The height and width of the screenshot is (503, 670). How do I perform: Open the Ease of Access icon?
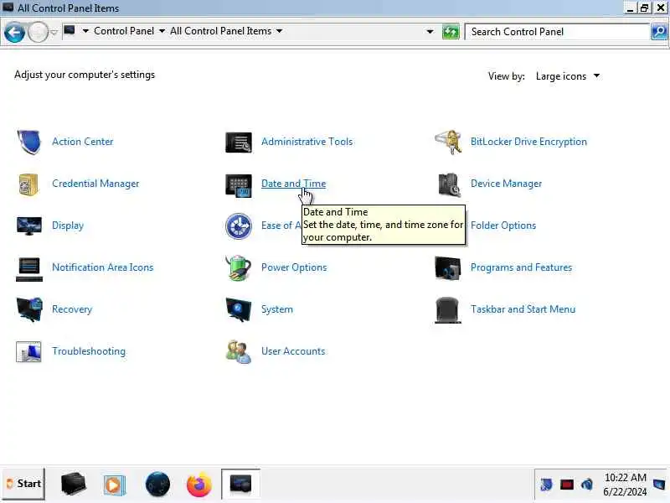pos(239,226)
